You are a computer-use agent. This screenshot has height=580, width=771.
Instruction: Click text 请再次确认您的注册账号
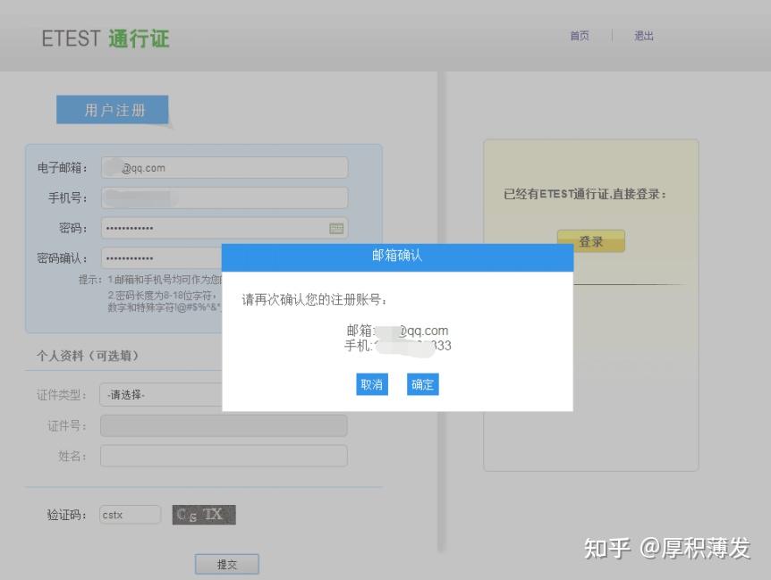[314, 299]
